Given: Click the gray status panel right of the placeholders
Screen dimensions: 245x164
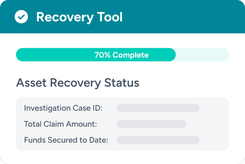Looking at the screenshot, I should 214,124.
